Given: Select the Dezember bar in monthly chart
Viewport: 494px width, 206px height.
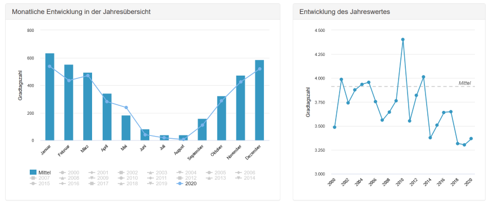Looking at the screenshot, I should point(259,100).
